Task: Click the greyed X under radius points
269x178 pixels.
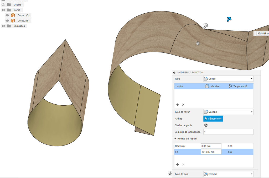Action: (183, 164)
